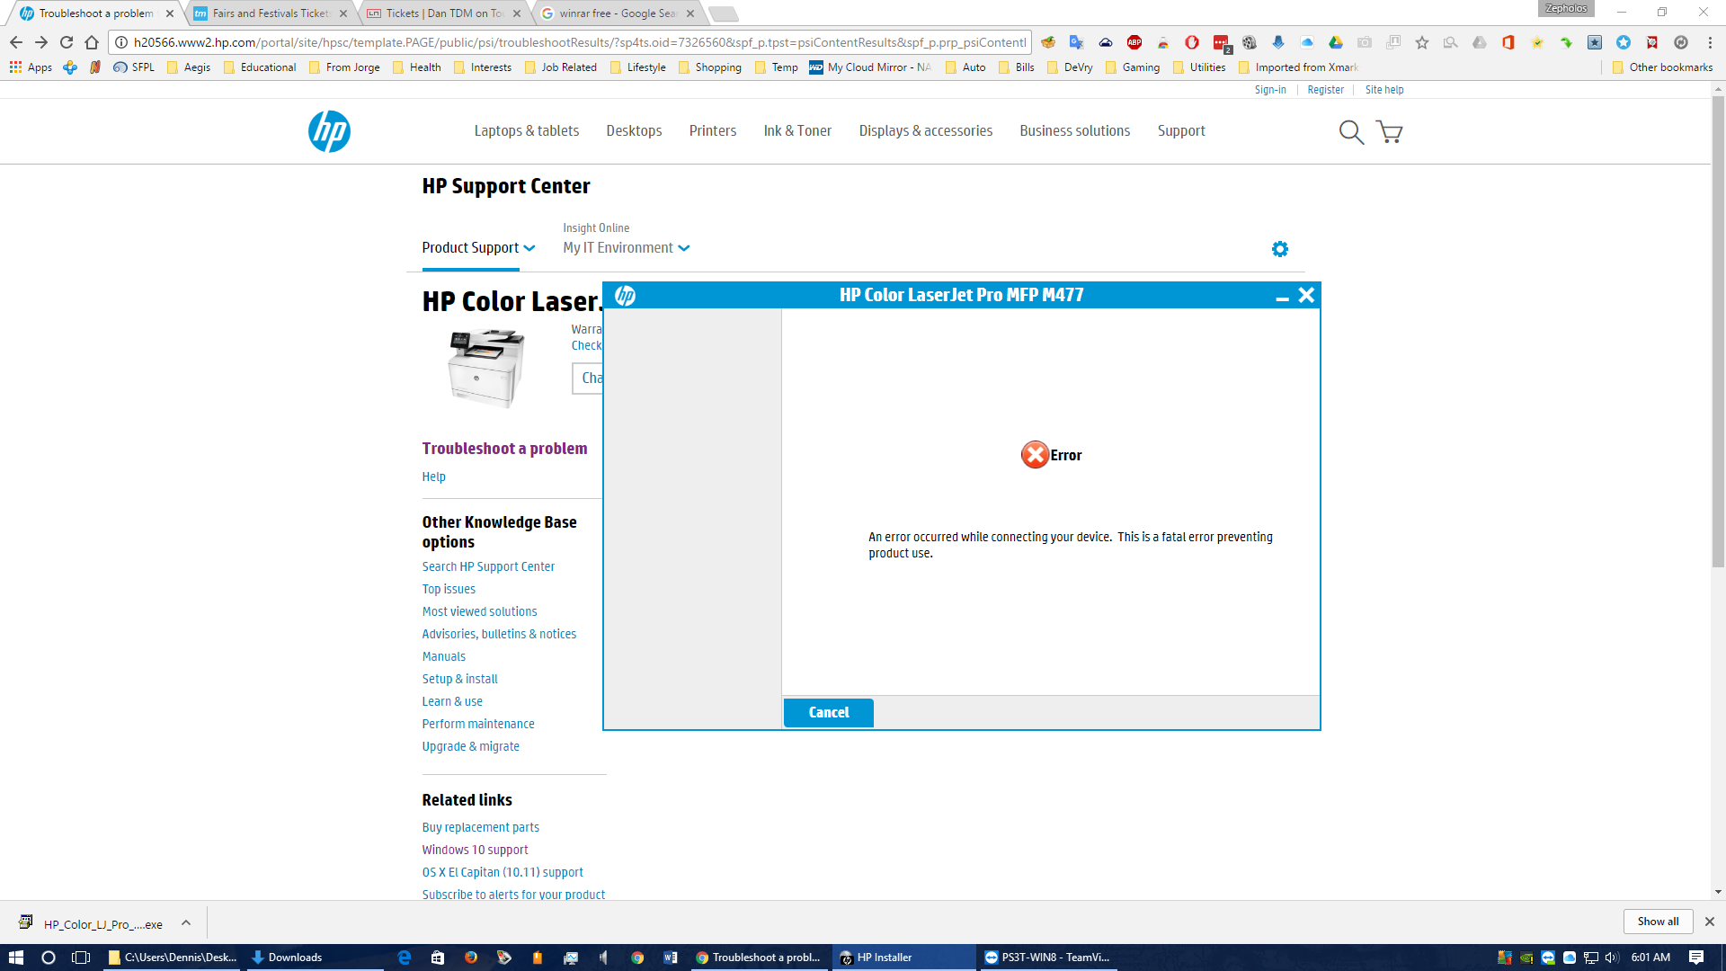
Task: Click the HP logo in site header
Action: click(x=329, y=131)
